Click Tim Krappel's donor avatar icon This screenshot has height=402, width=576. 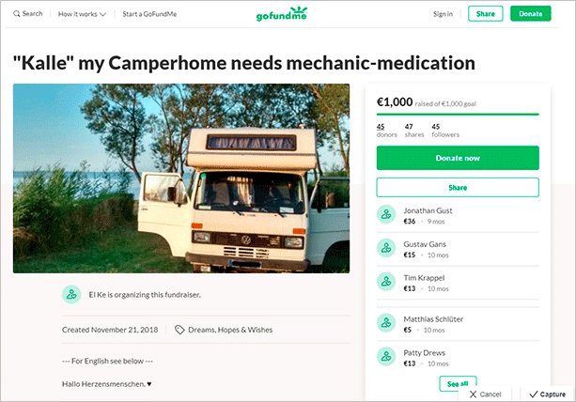pos(386,282)
